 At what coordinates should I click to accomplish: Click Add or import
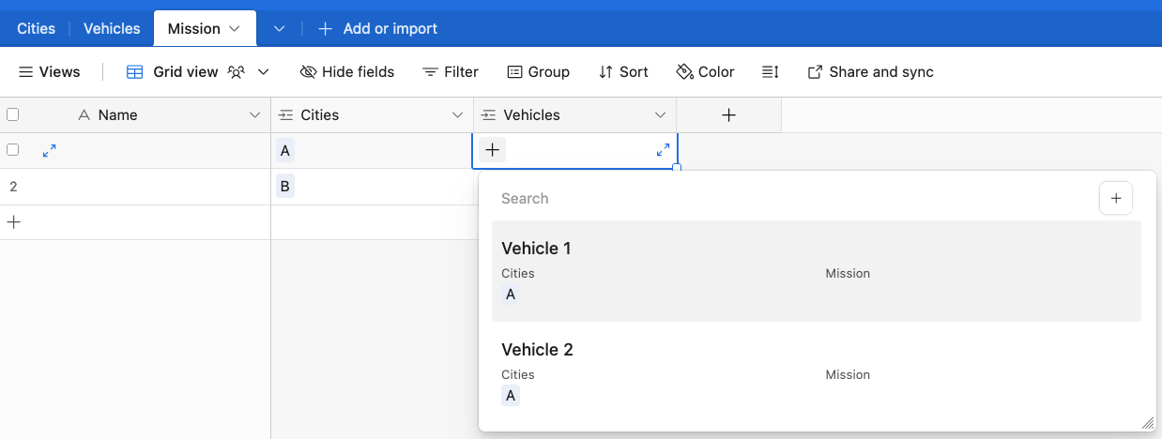point(378,28)
